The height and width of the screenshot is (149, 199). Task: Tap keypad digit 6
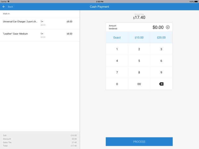point(161,61)
